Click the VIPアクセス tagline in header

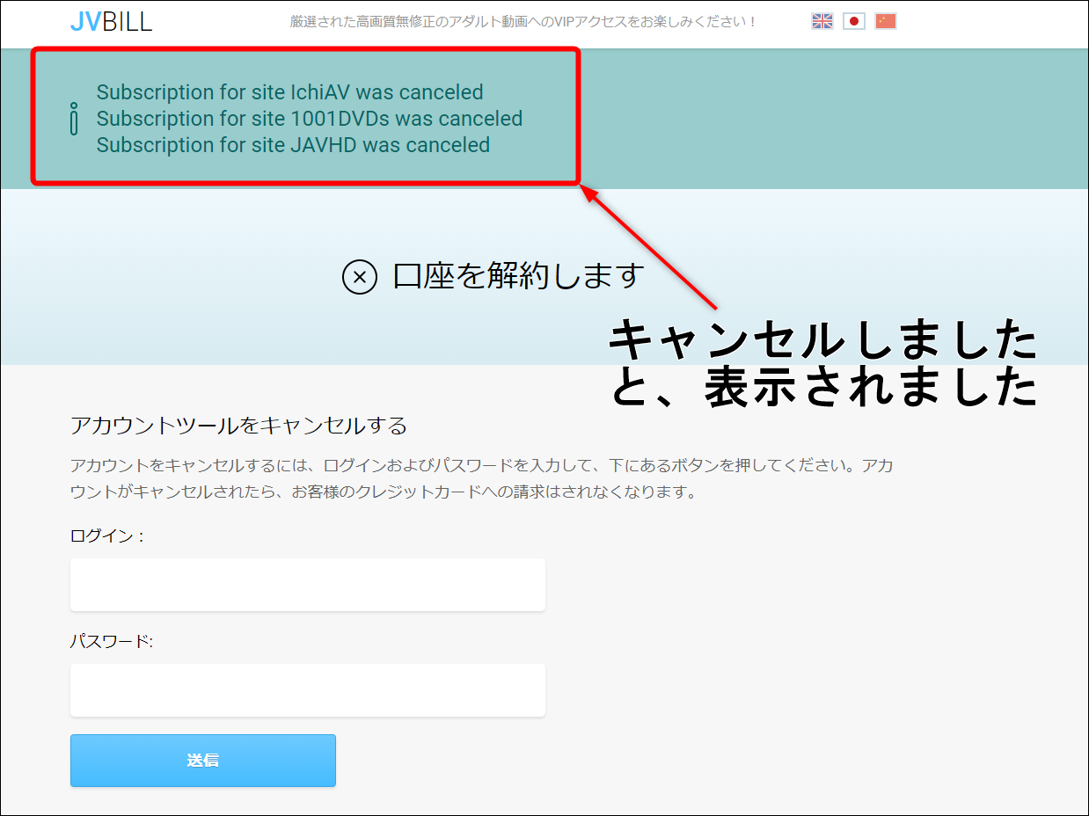(523, 21)
